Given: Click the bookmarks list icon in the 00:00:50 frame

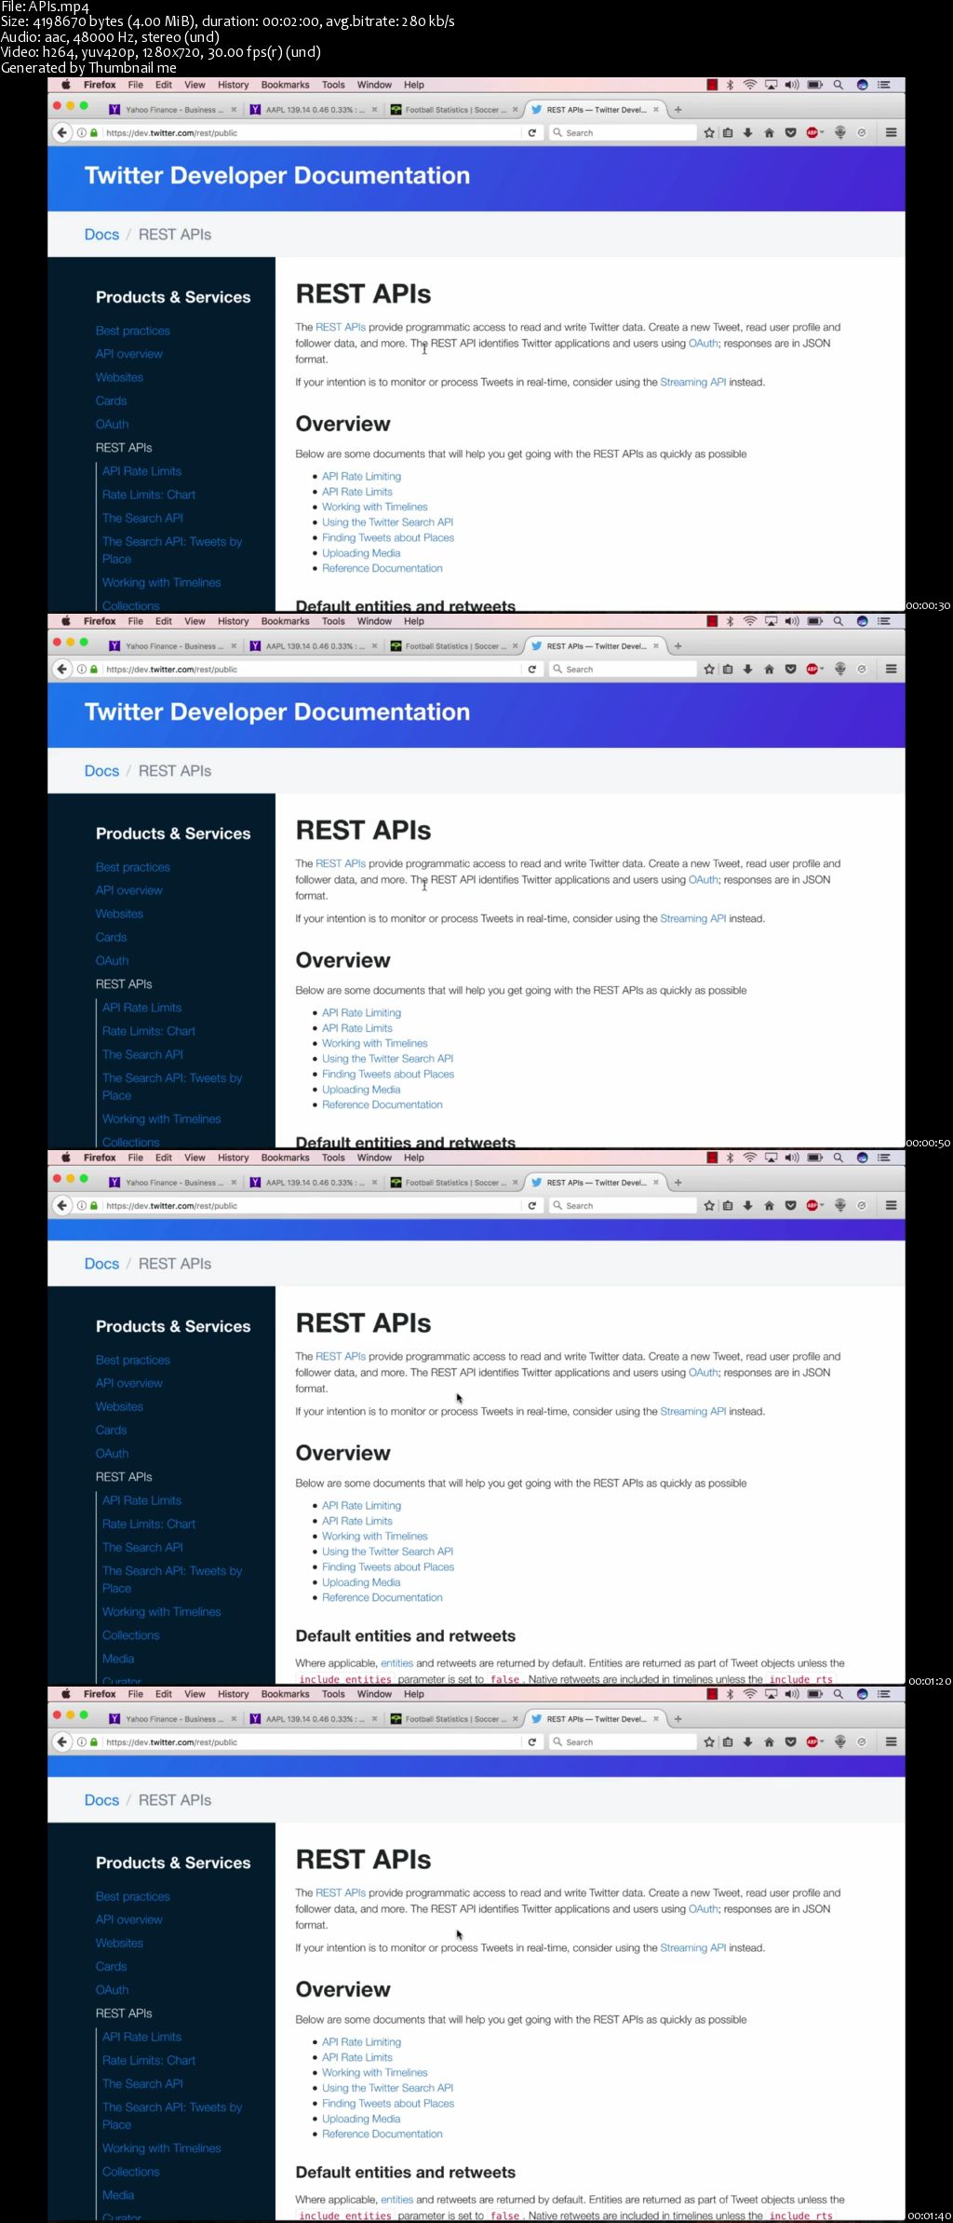Looking at the screenshot, I should 728,670.
